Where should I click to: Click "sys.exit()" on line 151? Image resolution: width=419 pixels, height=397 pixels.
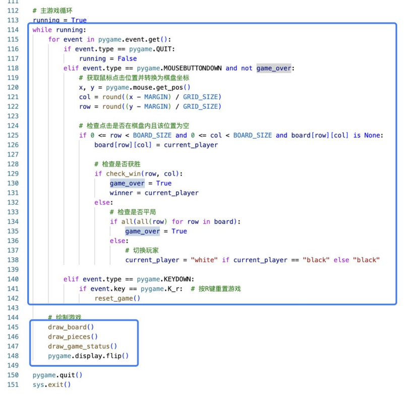51,385
